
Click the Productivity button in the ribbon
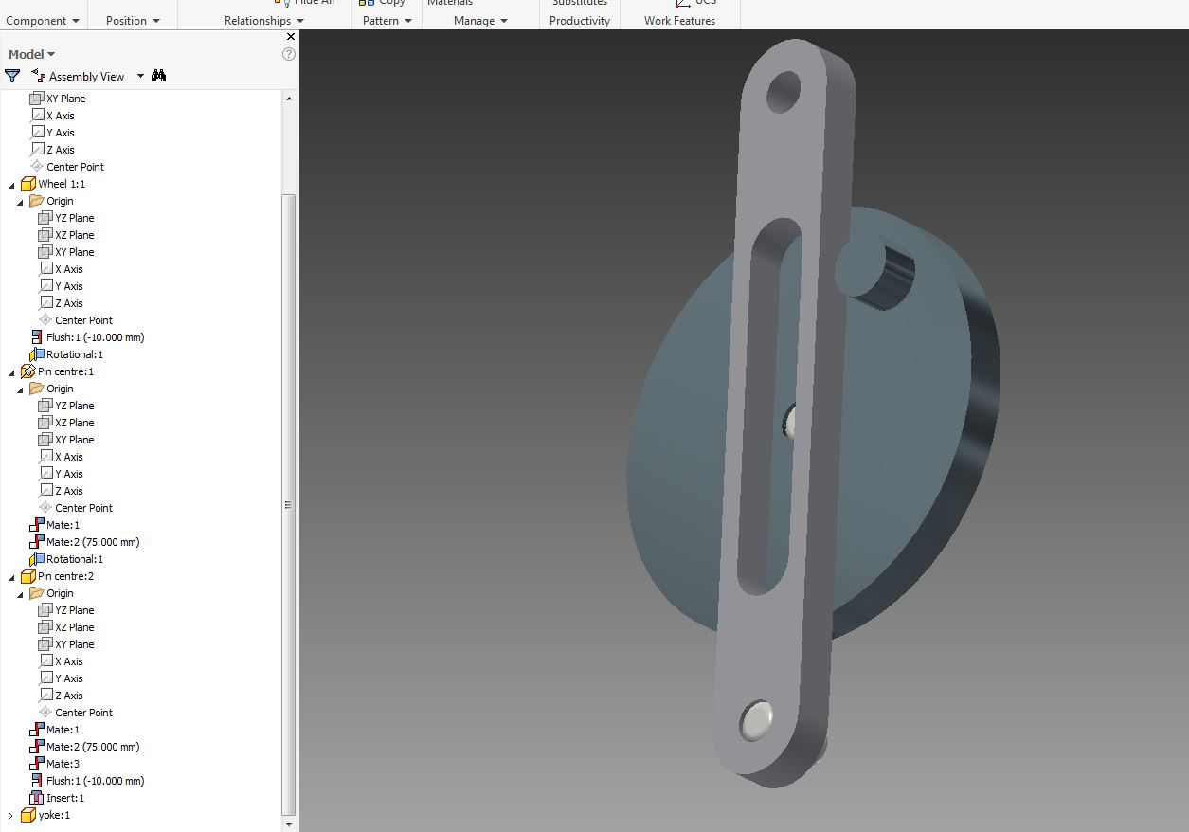pos(579,20)
